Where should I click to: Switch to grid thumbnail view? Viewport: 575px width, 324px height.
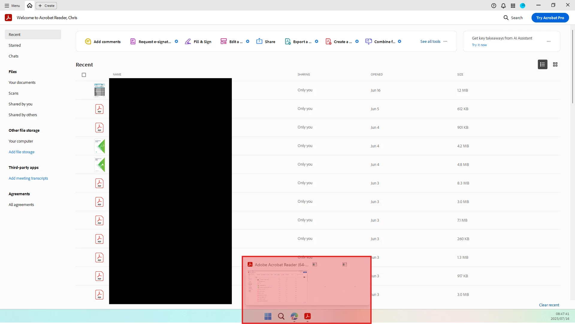point(555,64)
